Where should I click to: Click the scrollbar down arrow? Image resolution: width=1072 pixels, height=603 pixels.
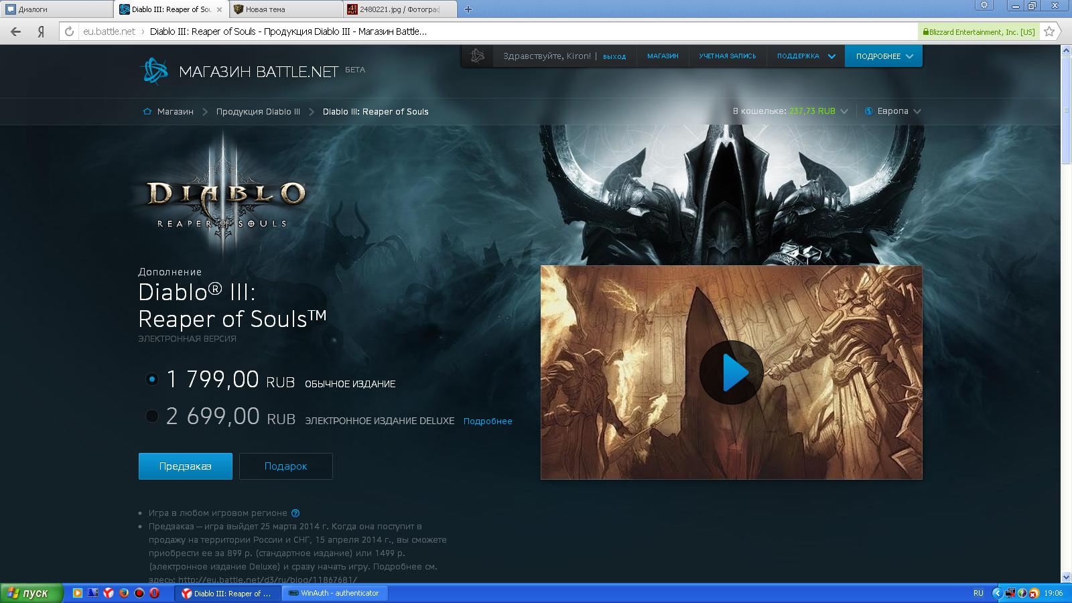1066,577
